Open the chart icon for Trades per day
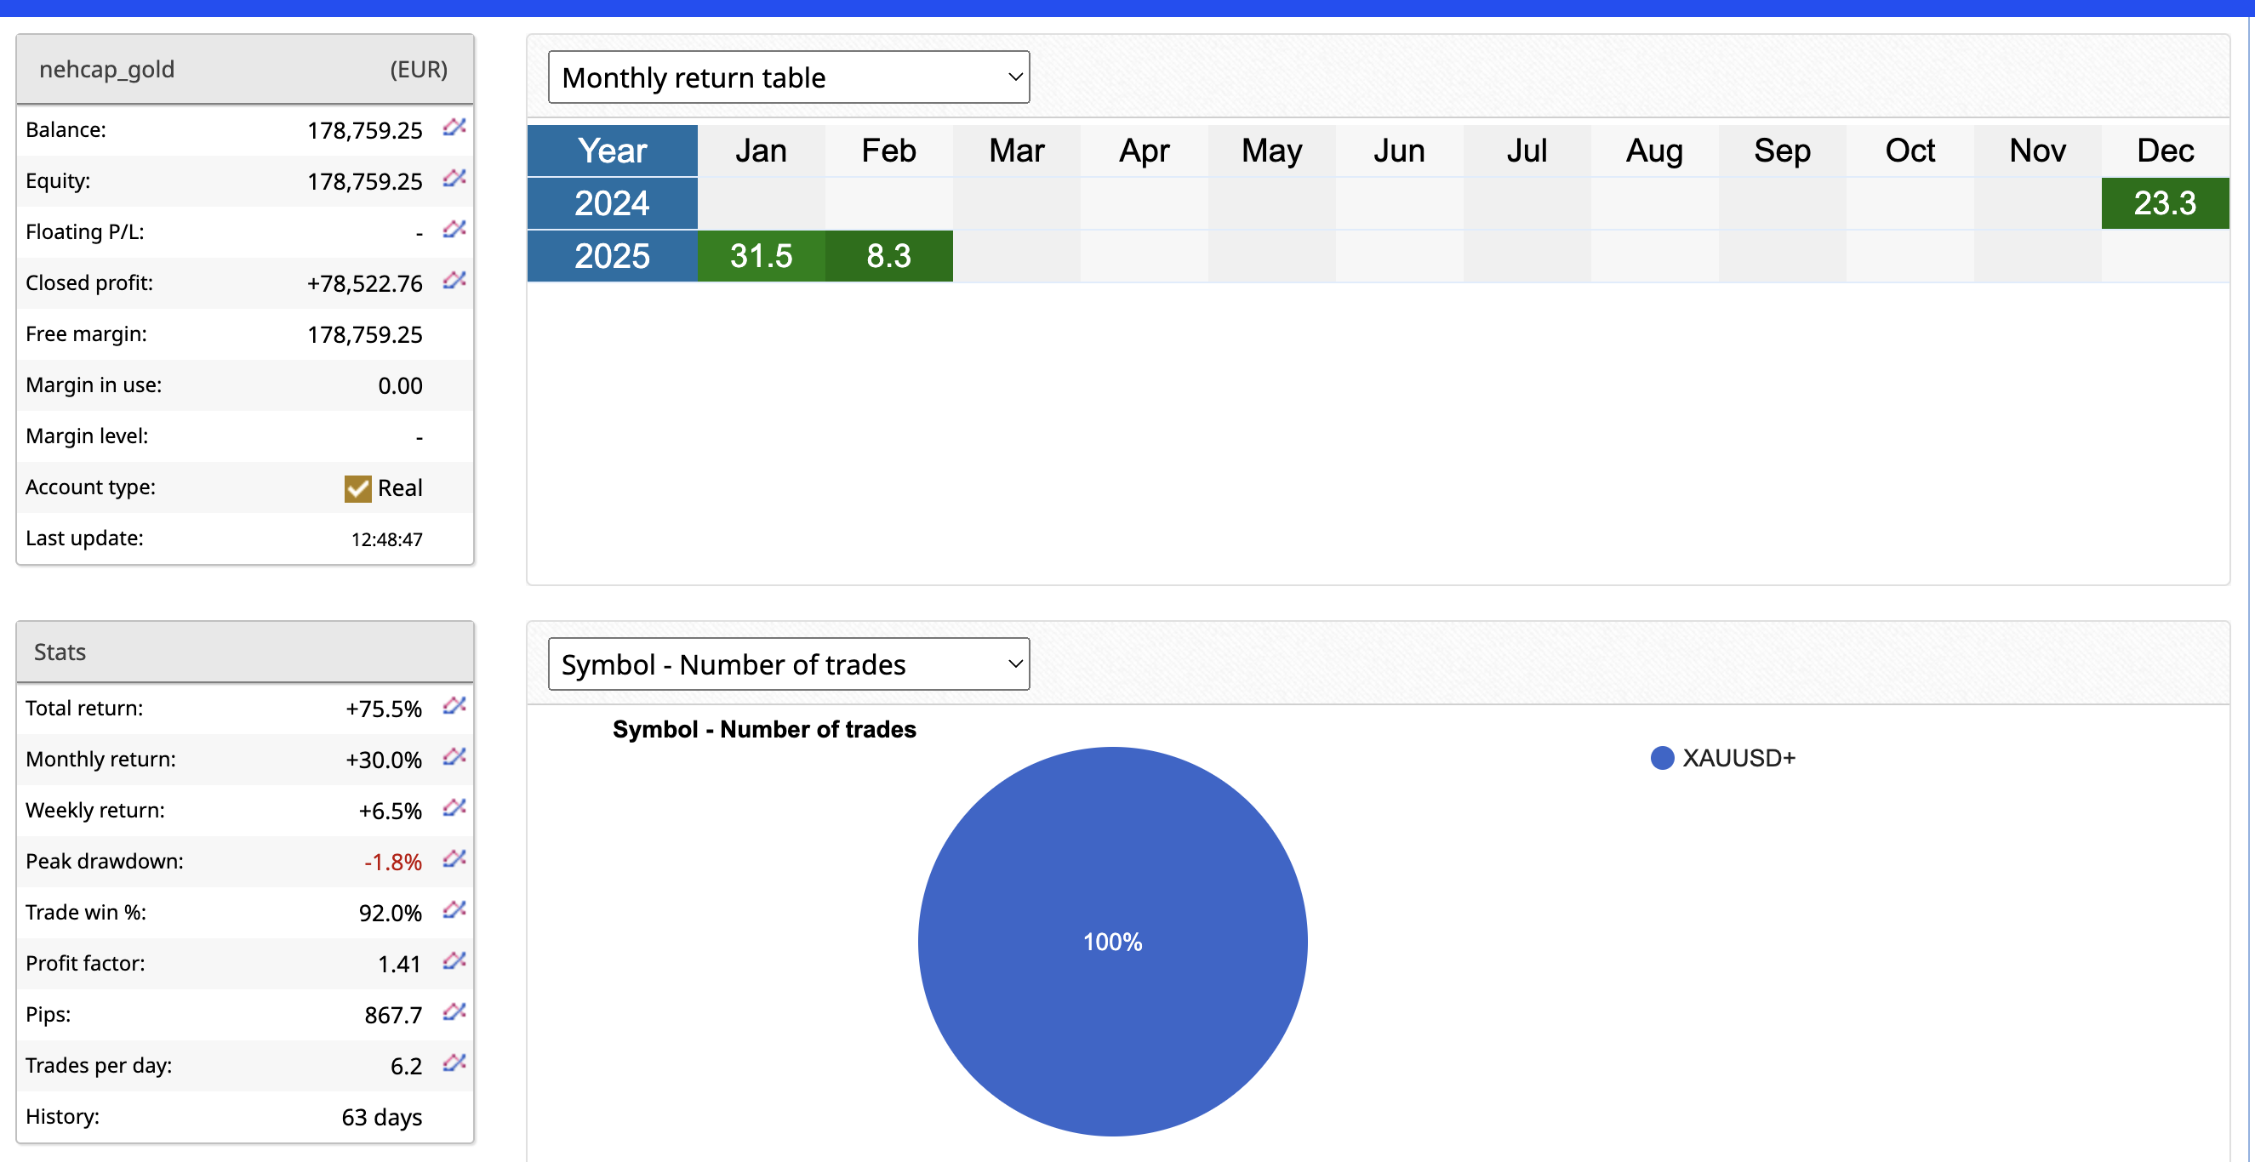The image size is (2255, 1162). point(454,1063)
